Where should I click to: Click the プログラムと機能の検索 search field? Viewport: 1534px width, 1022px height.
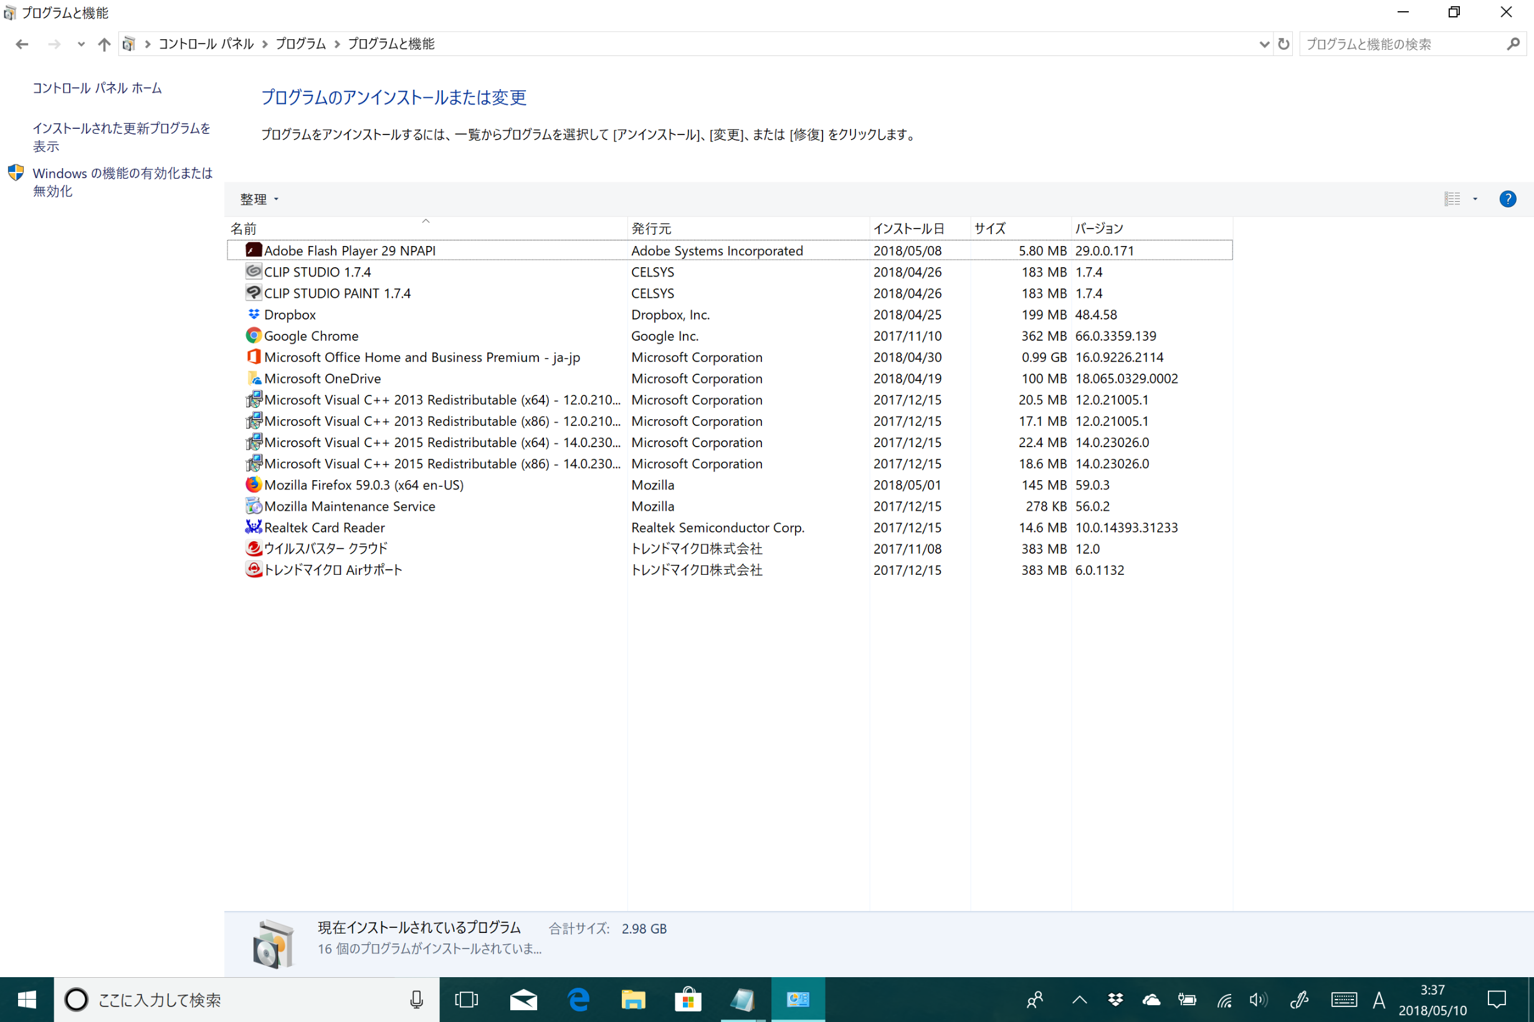[1402, 44]
